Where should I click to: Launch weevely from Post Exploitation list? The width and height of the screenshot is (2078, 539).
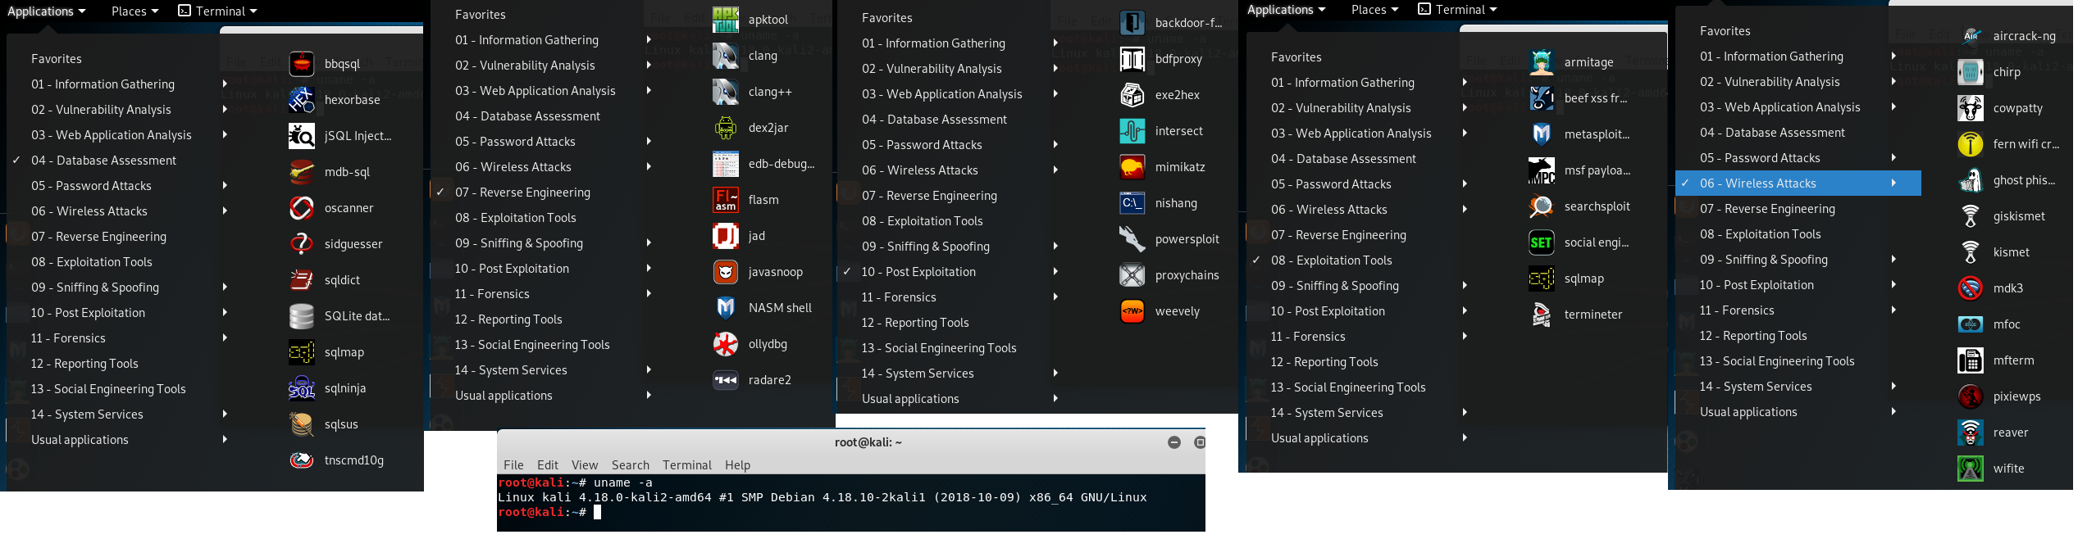pyautogui.click(x=1132, y=311)
